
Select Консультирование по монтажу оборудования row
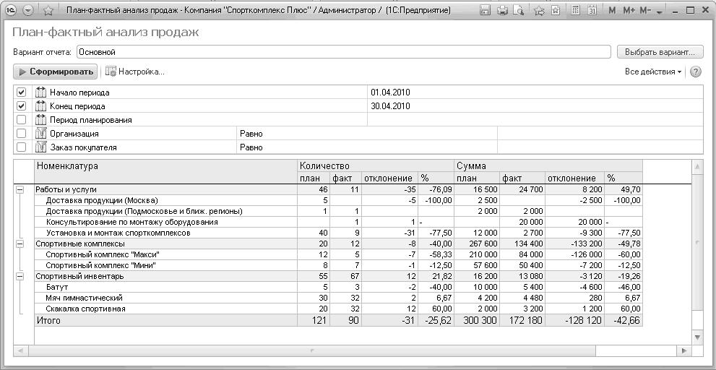point(338,222)
